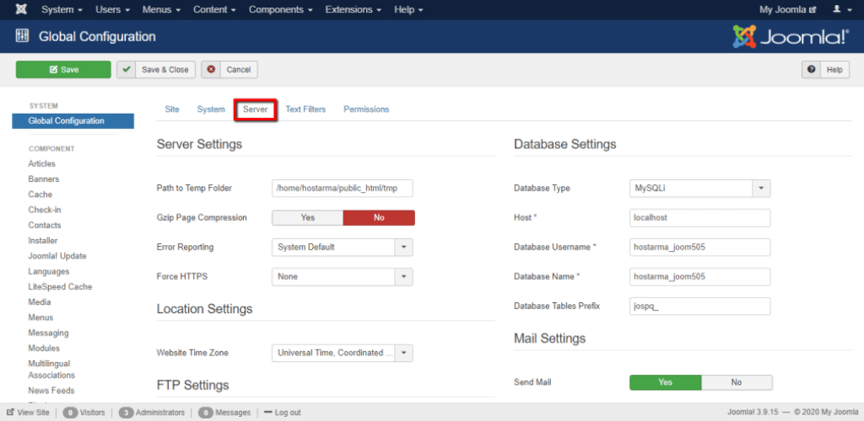This screenshot has width=864, height=421.
Task: Open the Content top menu
Action: click(x=213, y=9)
